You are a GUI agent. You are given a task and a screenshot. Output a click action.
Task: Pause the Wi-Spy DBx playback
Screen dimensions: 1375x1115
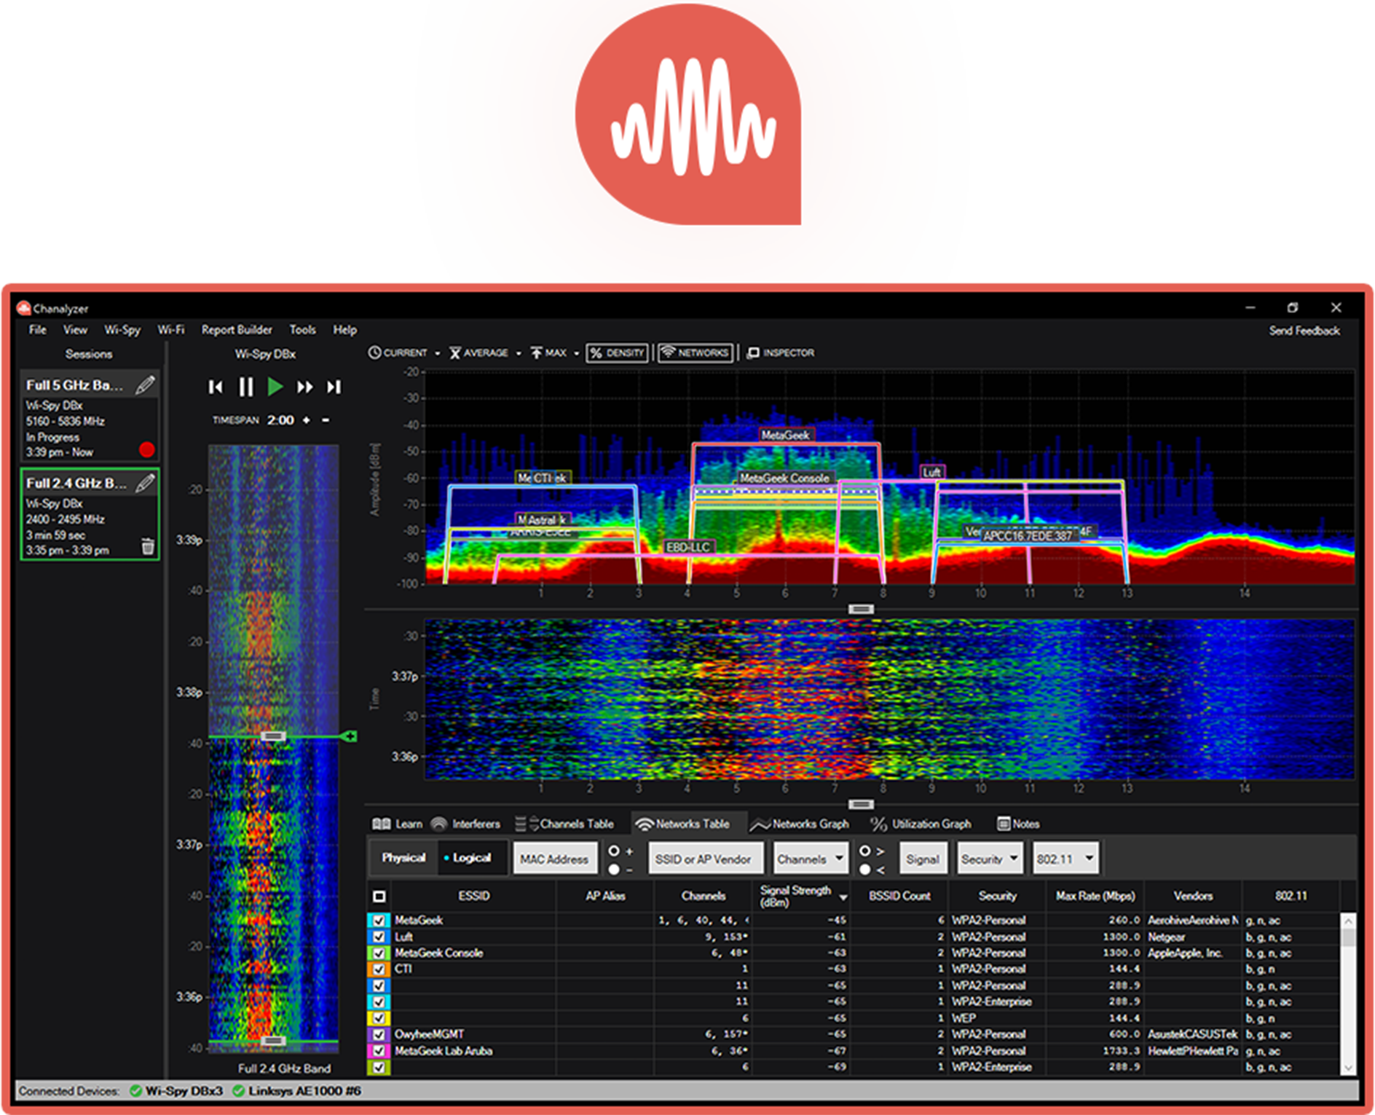(x=246, y=387)
